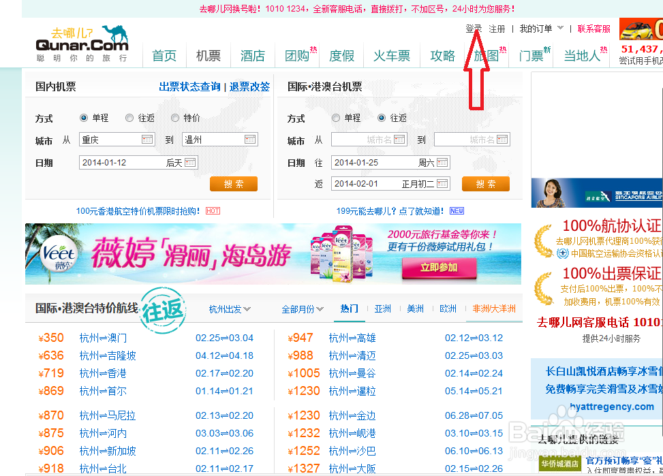Select international 往返 round-trip radio
This screenshot has width=663, height=476.
pyautogui.click(x=382, y=118)
